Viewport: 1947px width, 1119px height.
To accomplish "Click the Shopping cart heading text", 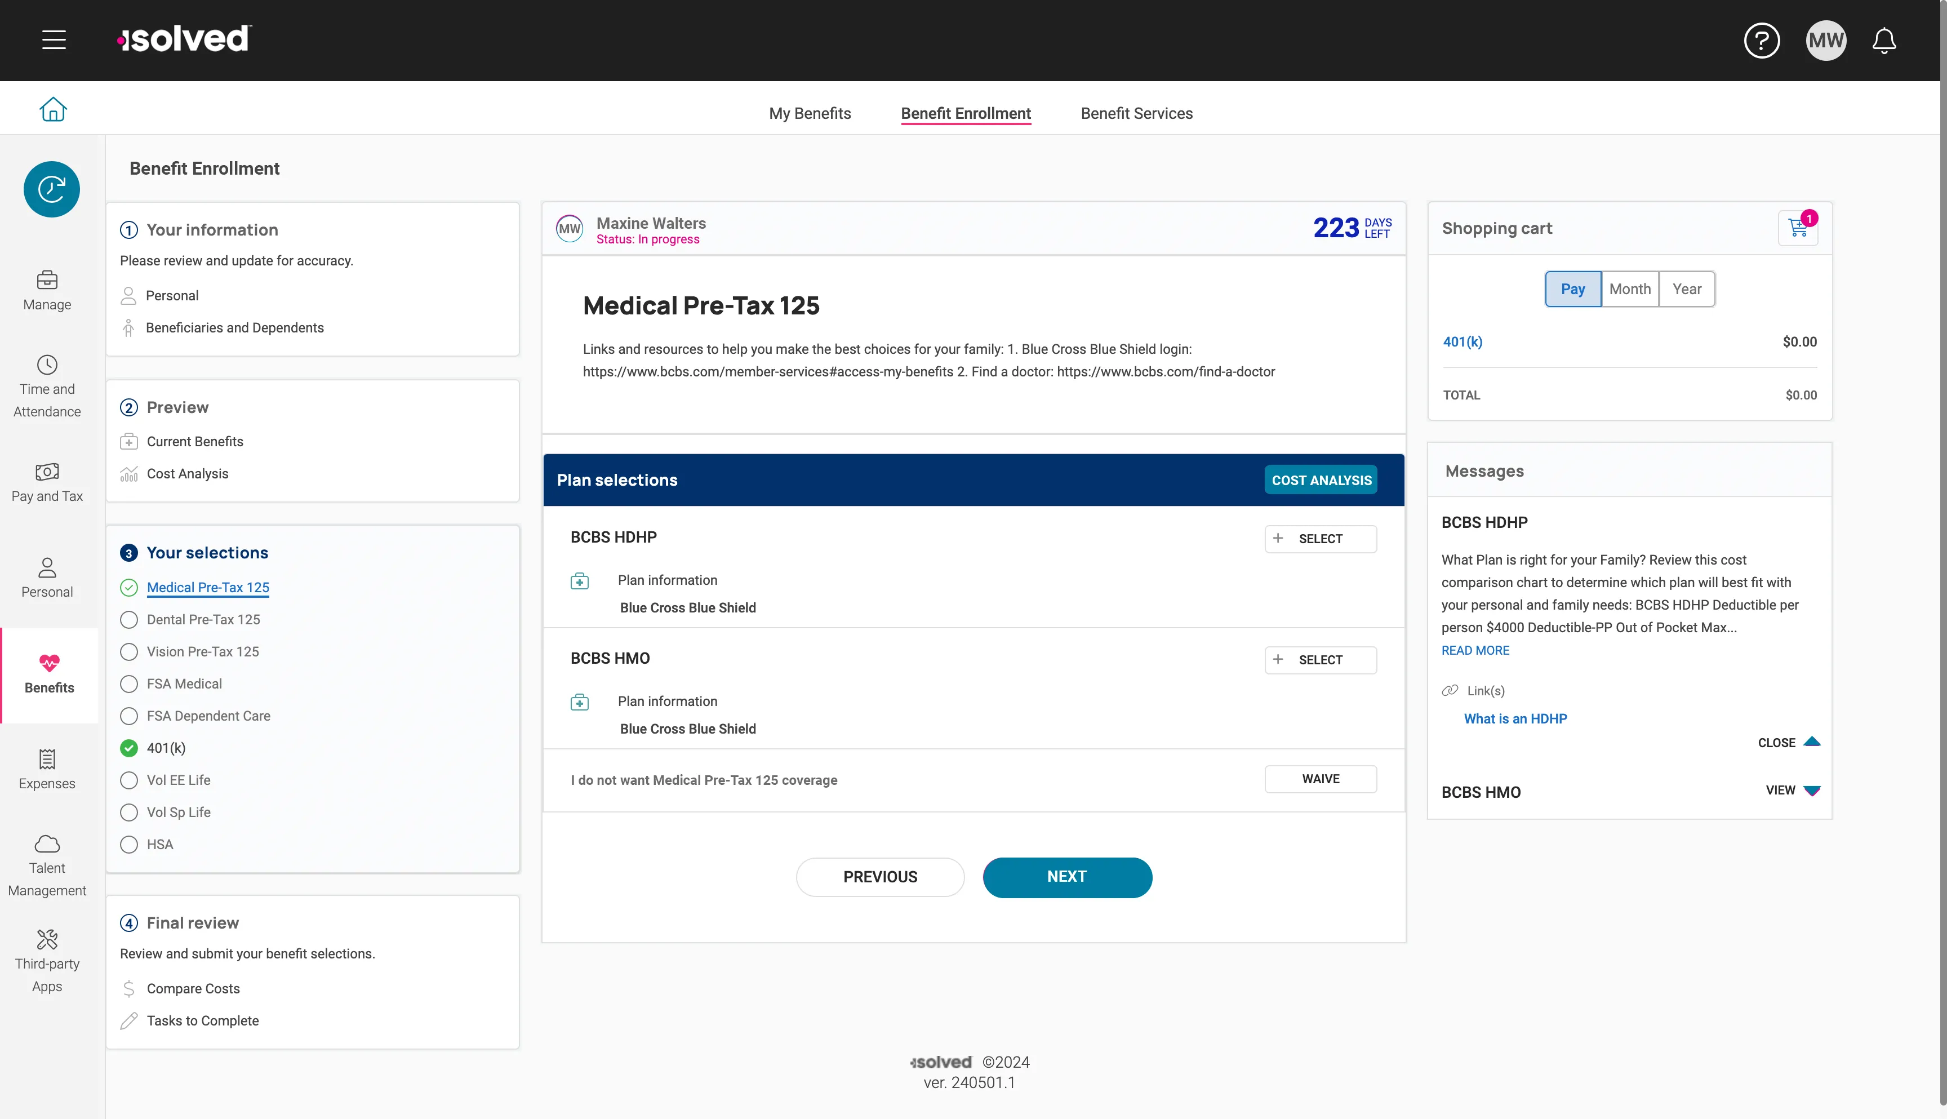I will pyautogui.click(x=1497, y=228).
